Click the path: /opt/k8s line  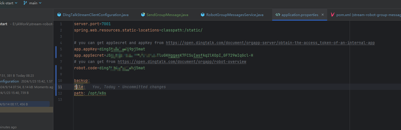90,93
